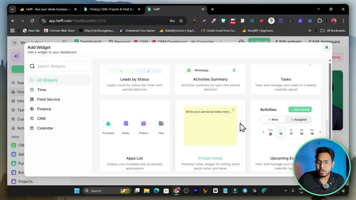
Task: Select the All Widgets filter option
Action: tap(47, 80)
